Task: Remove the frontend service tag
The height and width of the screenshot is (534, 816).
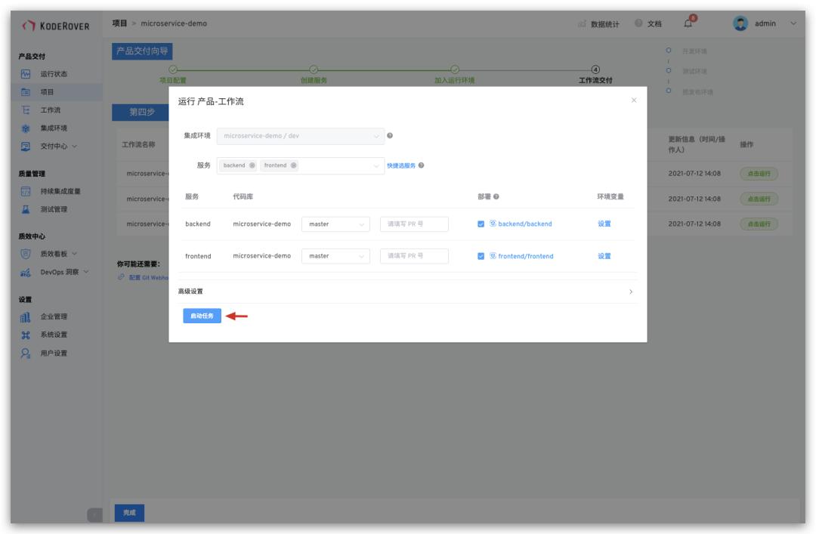Action: click(x=293, y=165)
